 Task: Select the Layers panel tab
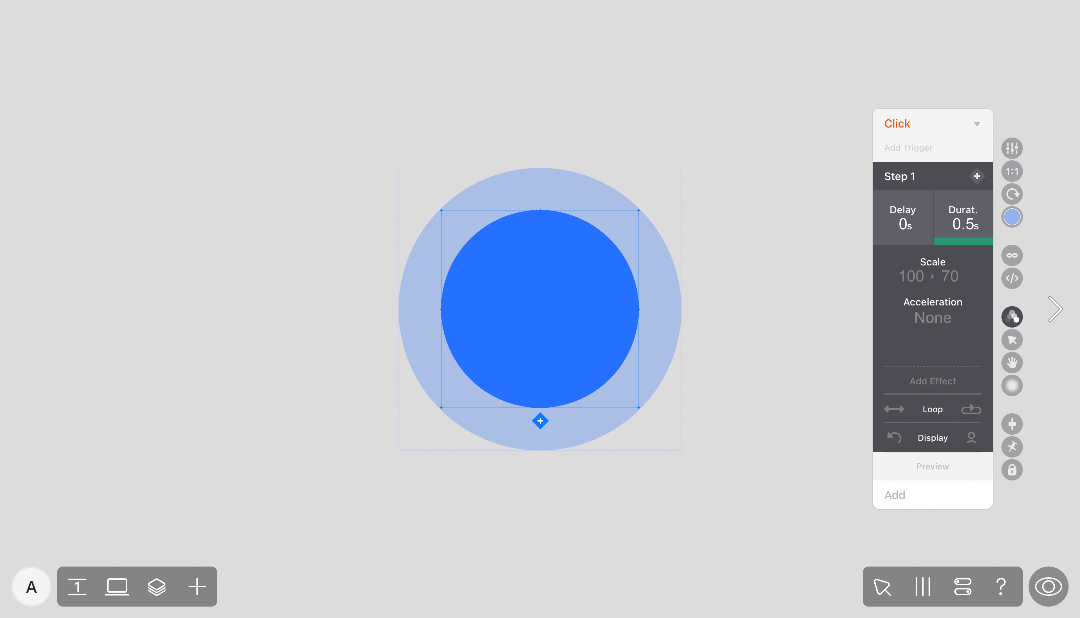tap(156, 587)
